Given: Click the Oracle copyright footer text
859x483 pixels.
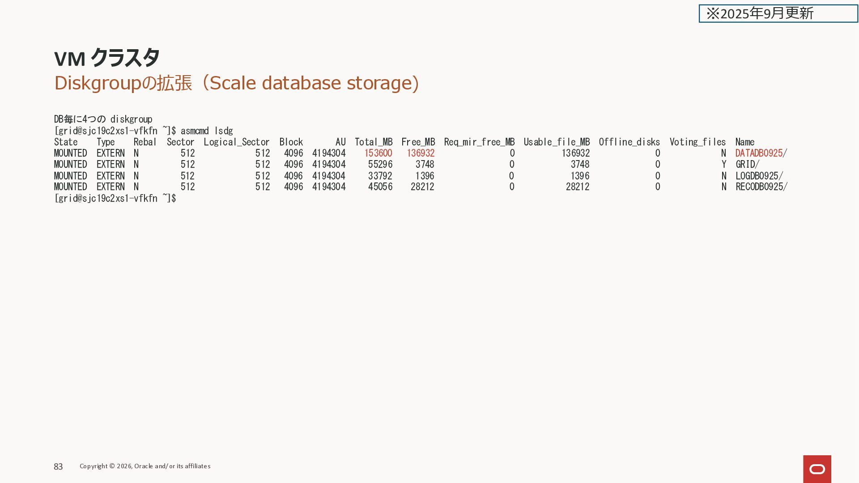Looking at the screenshot, I should coord(145,466).
